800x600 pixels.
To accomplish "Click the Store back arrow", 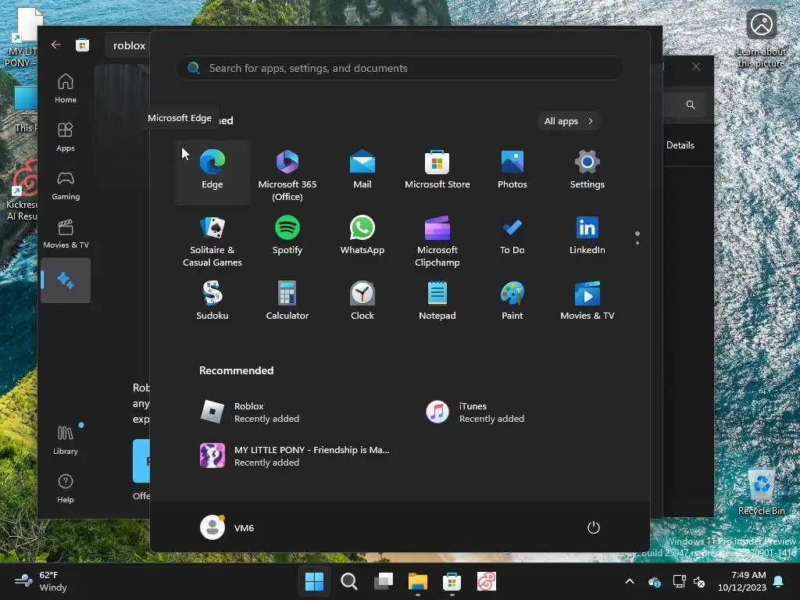I will (x=56, y=45).
